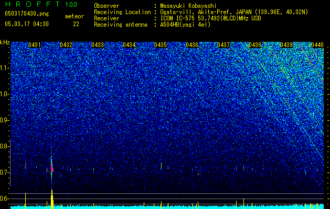Click the 0434 time marker
This screenshot has width=330, height=209.
click(x=129, y=45)
